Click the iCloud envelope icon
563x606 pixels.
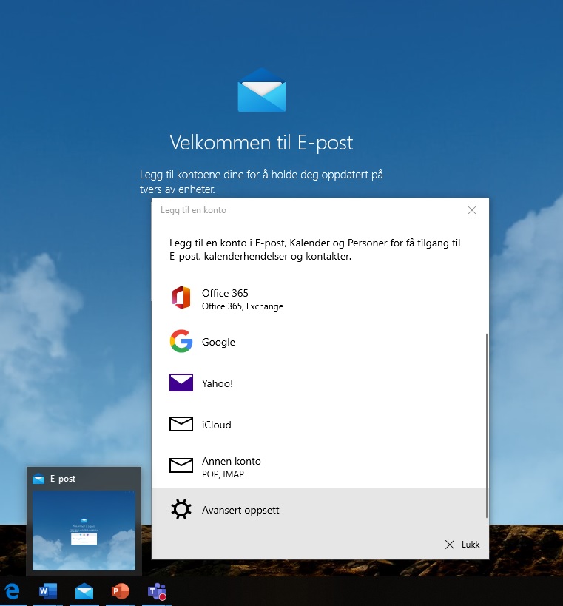(181, 424)
